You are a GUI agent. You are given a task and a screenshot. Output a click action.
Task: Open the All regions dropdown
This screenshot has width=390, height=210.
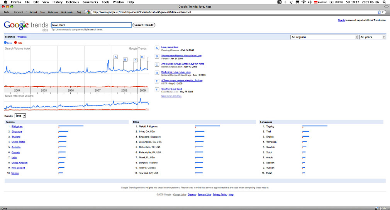point(324,37)
